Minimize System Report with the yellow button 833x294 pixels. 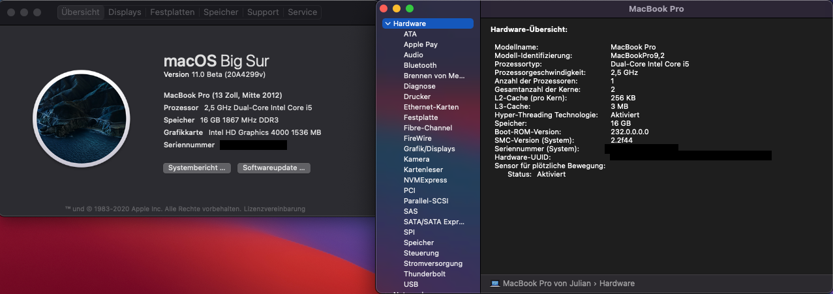coord(397,8)
